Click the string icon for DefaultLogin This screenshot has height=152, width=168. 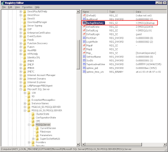(84, 34)
